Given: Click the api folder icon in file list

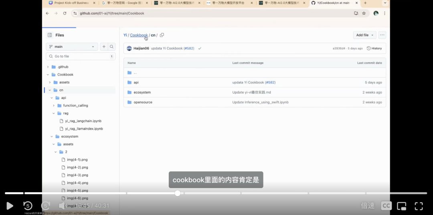Looking at the screenshot, I should 129,82.
